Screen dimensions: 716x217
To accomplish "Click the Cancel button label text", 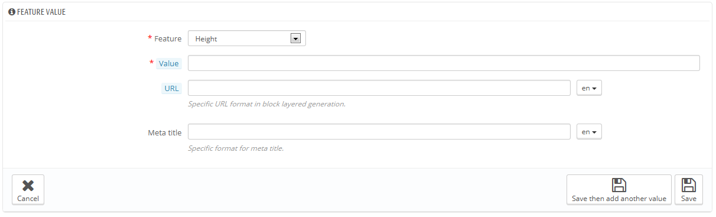I will 28,199.
